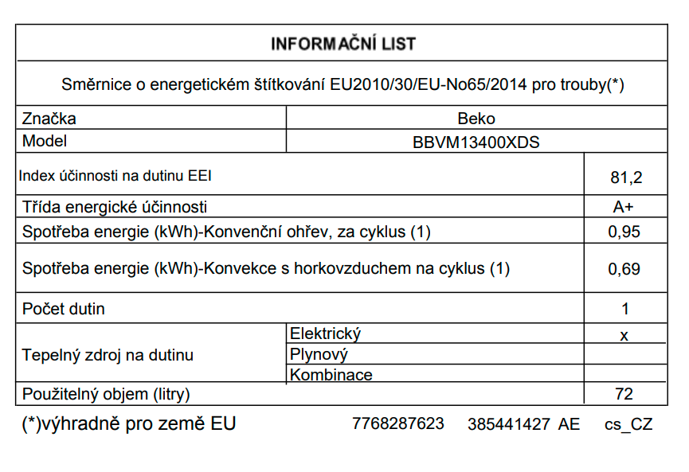
Task: Click the footer code 7768287623
Action: click(x=398, y=423)
